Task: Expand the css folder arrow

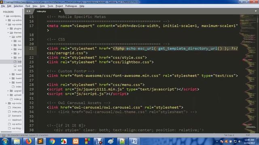Action: (x=12, y=41)
